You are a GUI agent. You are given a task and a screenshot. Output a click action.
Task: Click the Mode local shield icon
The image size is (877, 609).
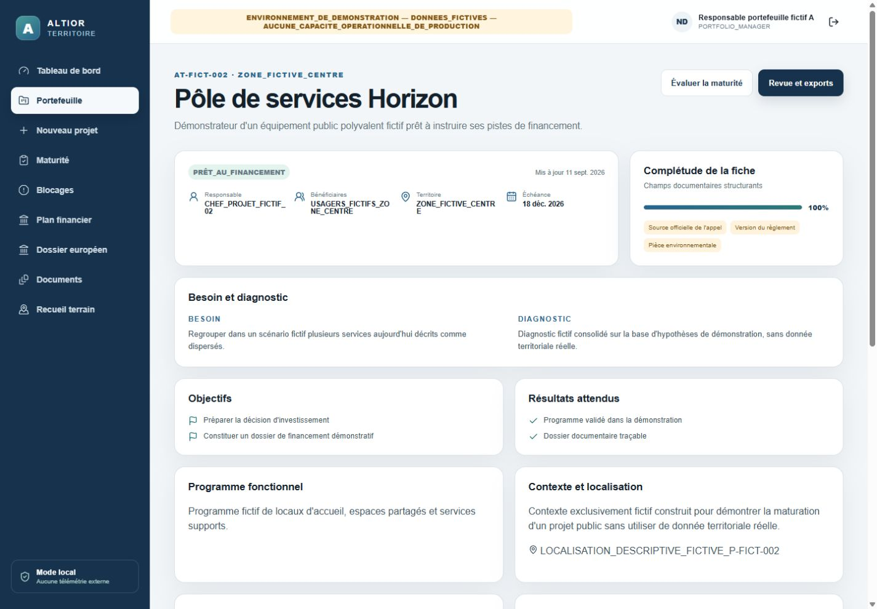pos(25,576)
